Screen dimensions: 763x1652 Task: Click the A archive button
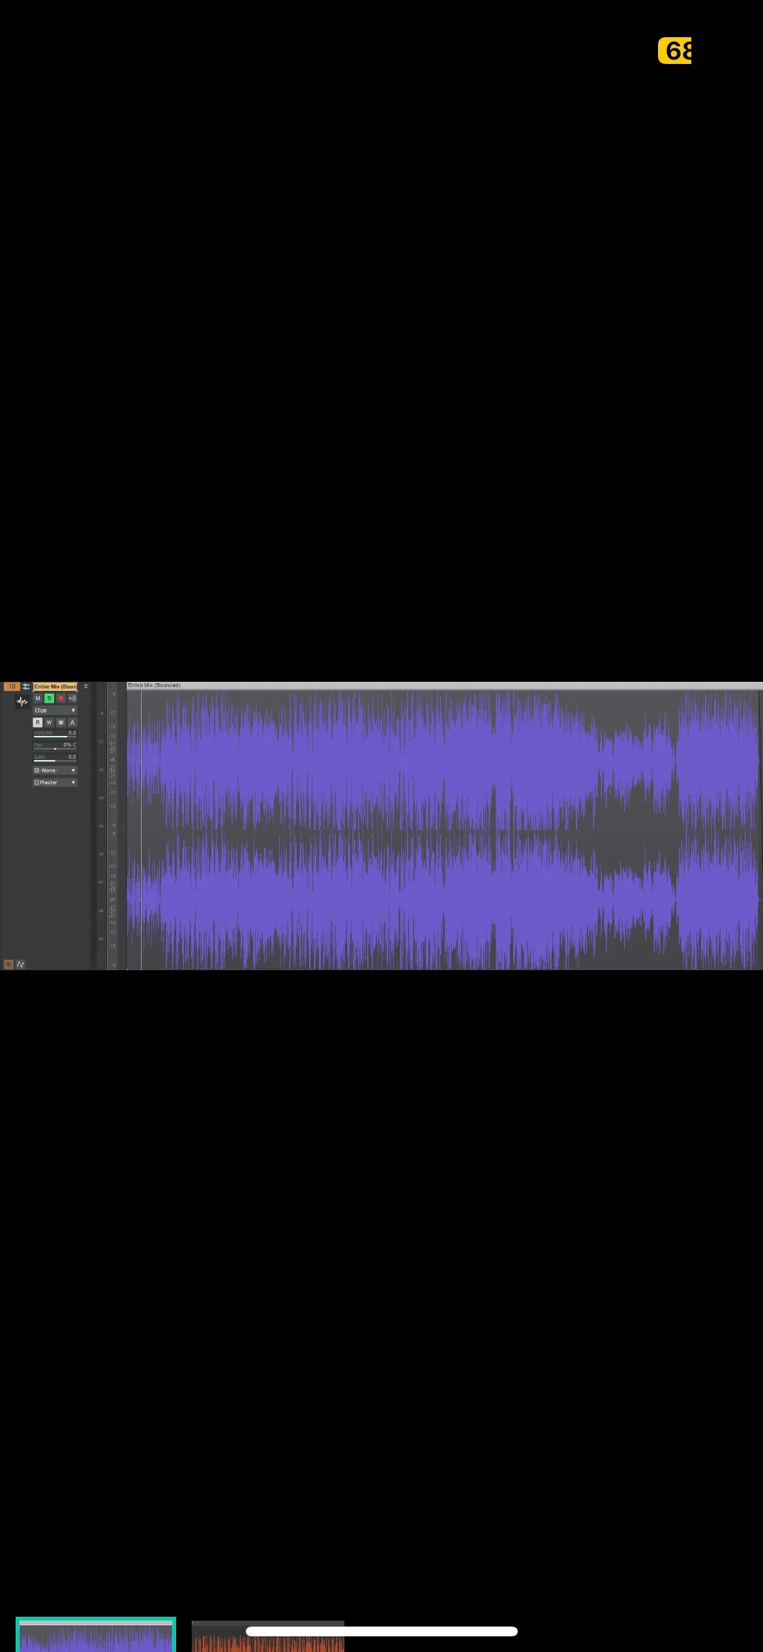[72, 722]
